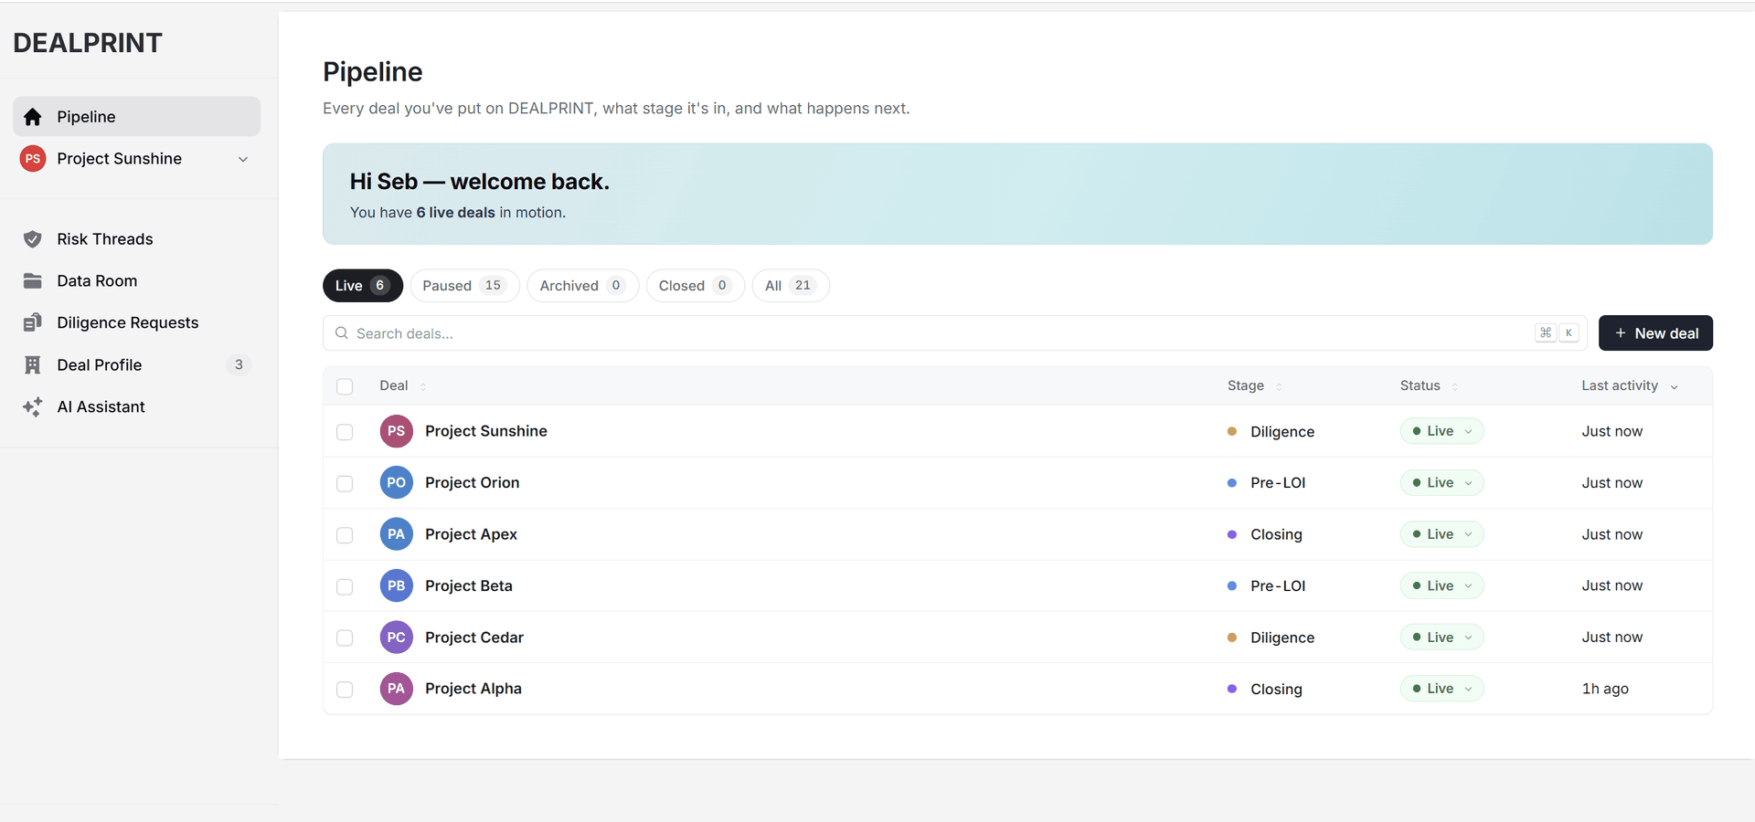Click the PC avatar for Project Cedar
This screenshot has height=822, width=1755.
(396, 638)
